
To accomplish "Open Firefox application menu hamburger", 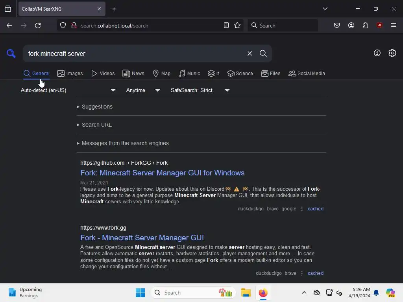I will tap(393, 25).
